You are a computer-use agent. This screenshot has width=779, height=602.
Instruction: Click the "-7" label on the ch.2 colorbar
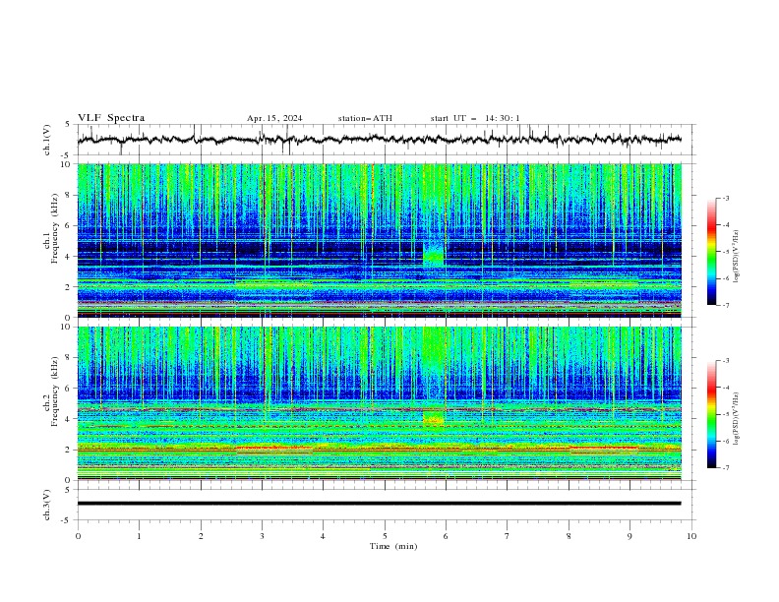pos(726,467)
